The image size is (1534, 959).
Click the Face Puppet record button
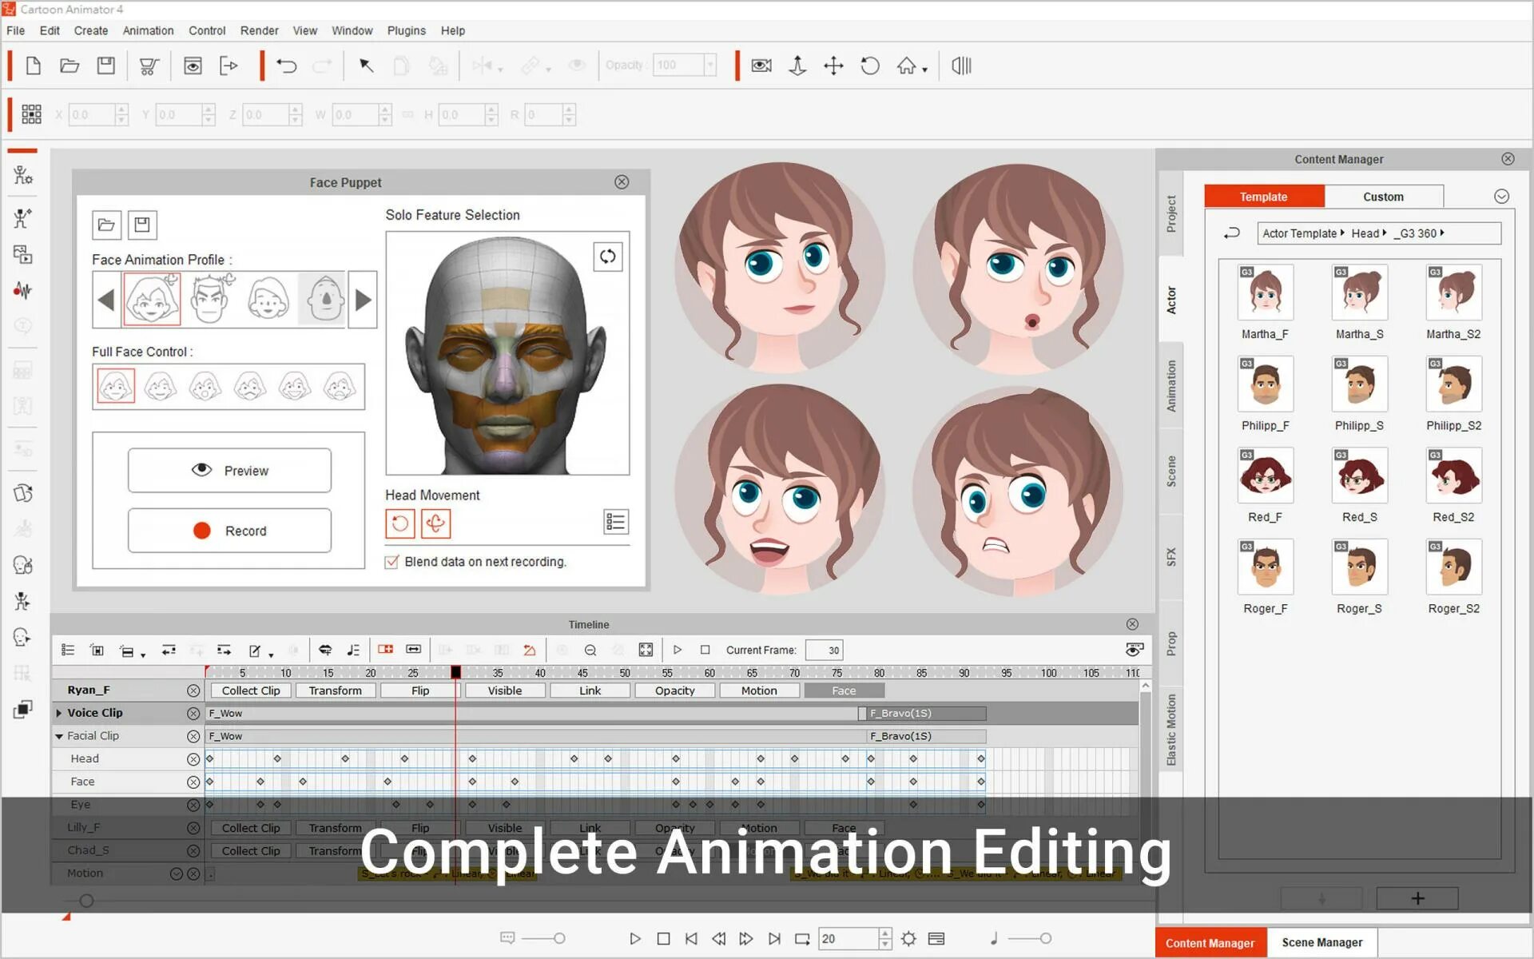coord(229,531)
